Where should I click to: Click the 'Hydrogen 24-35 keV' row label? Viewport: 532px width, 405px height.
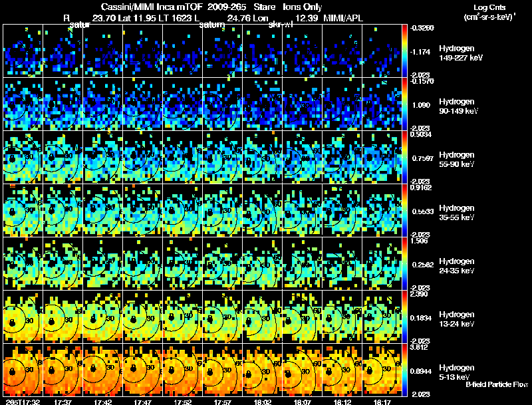(x=457, y=266)
